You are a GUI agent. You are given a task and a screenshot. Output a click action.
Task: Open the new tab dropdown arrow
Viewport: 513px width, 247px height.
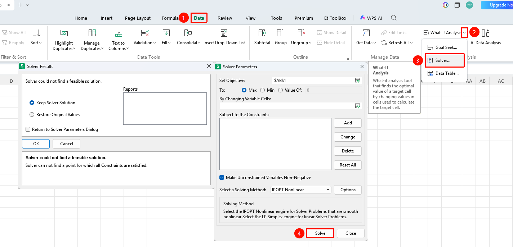coord(28,5)
